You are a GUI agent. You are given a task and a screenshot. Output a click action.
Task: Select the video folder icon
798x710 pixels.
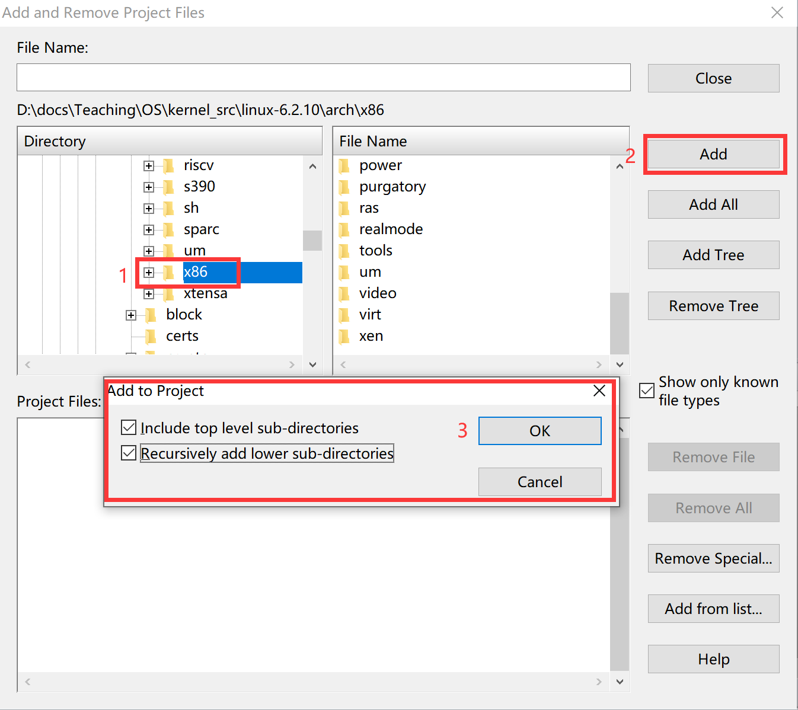(344, 294)
